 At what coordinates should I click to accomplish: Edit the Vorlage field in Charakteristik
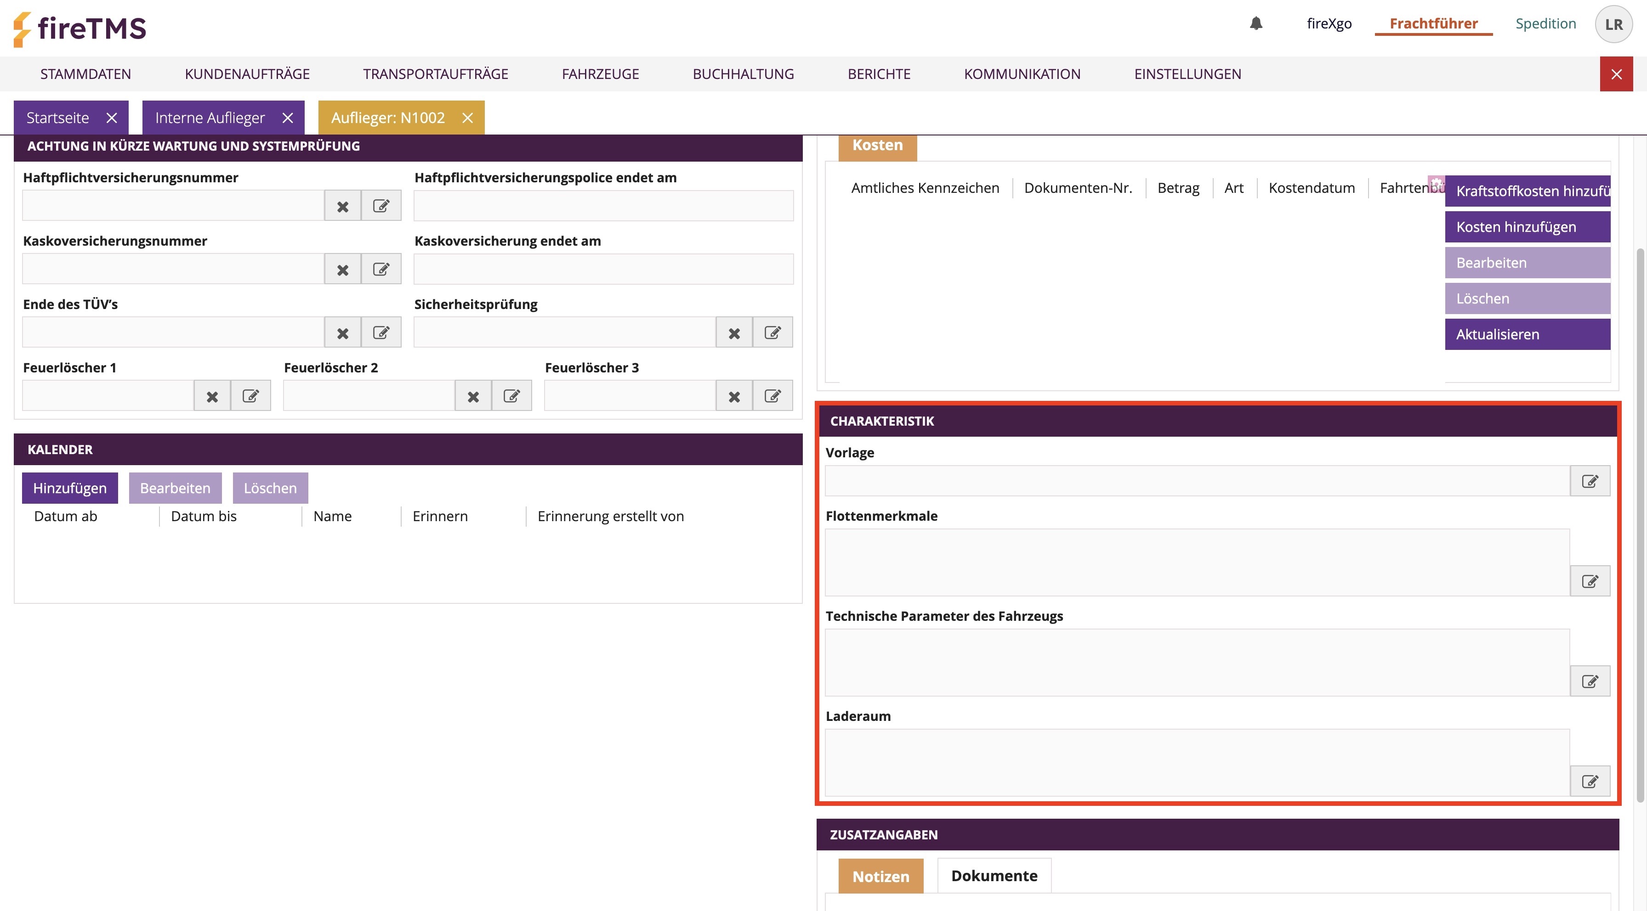pos(1590,481)
